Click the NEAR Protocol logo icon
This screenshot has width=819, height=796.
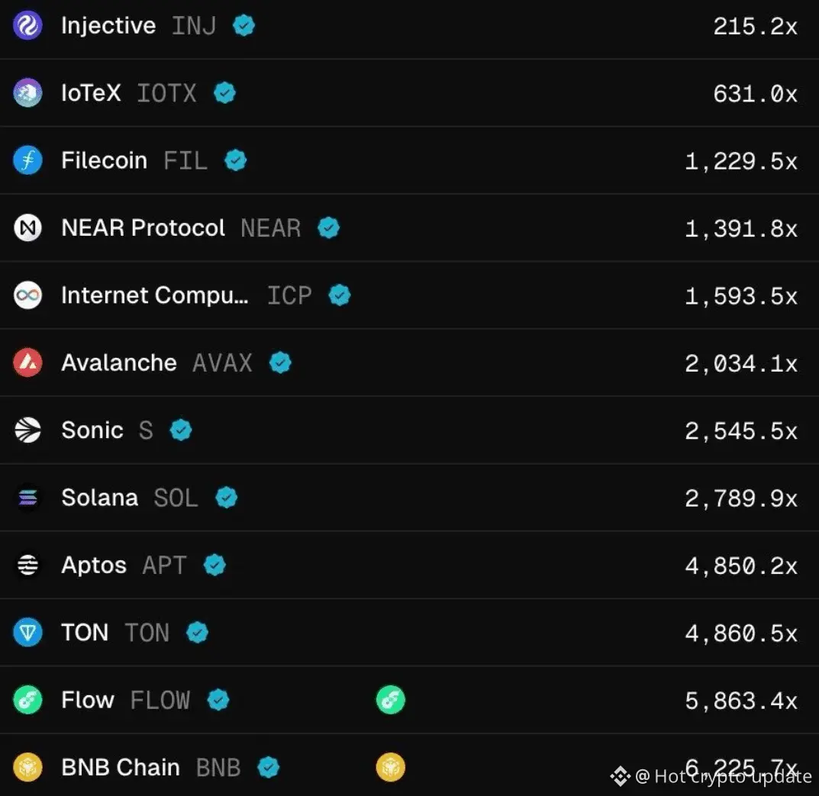27,227
